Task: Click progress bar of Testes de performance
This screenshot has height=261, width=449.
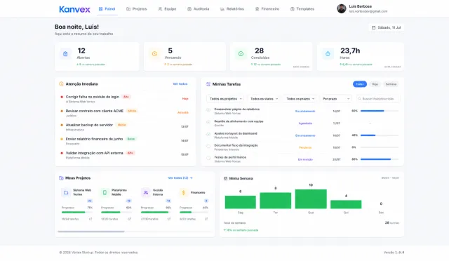Action: pos(380,159)
